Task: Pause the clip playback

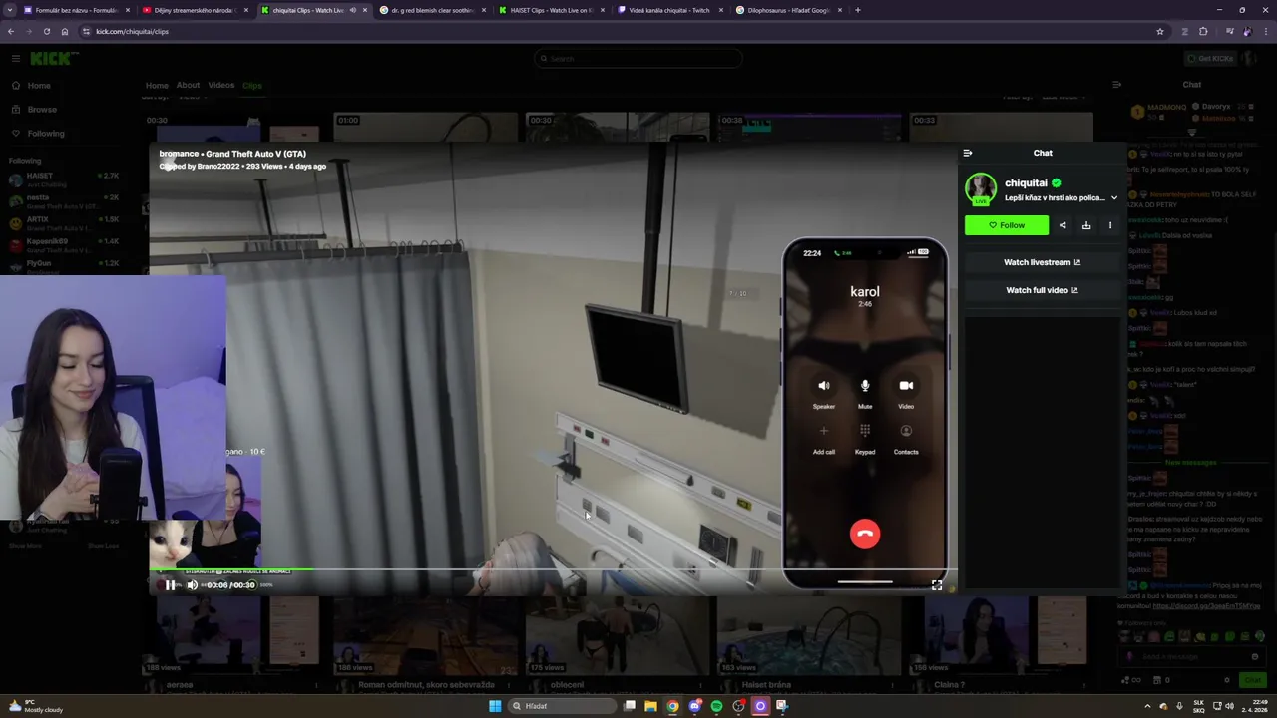Action: tap(170, 585)
